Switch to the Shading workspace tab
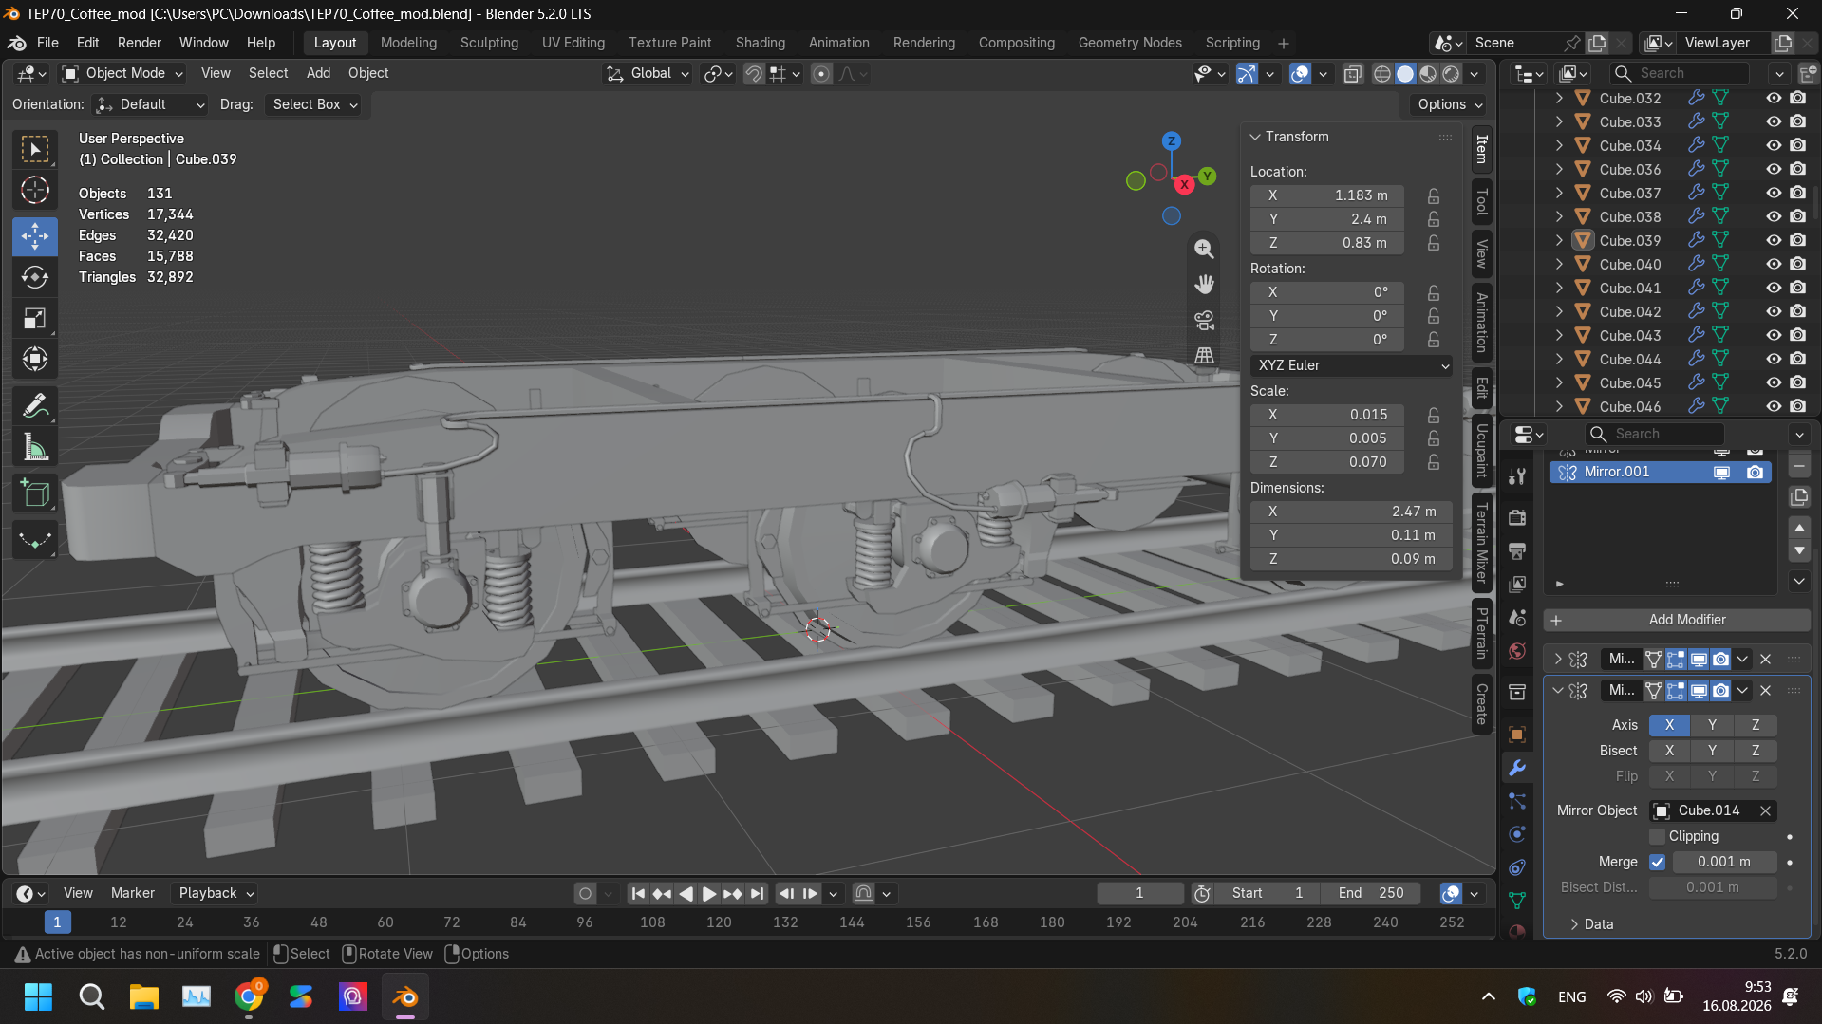Viewport: 1822px width, 1024px height. (760, 43)
